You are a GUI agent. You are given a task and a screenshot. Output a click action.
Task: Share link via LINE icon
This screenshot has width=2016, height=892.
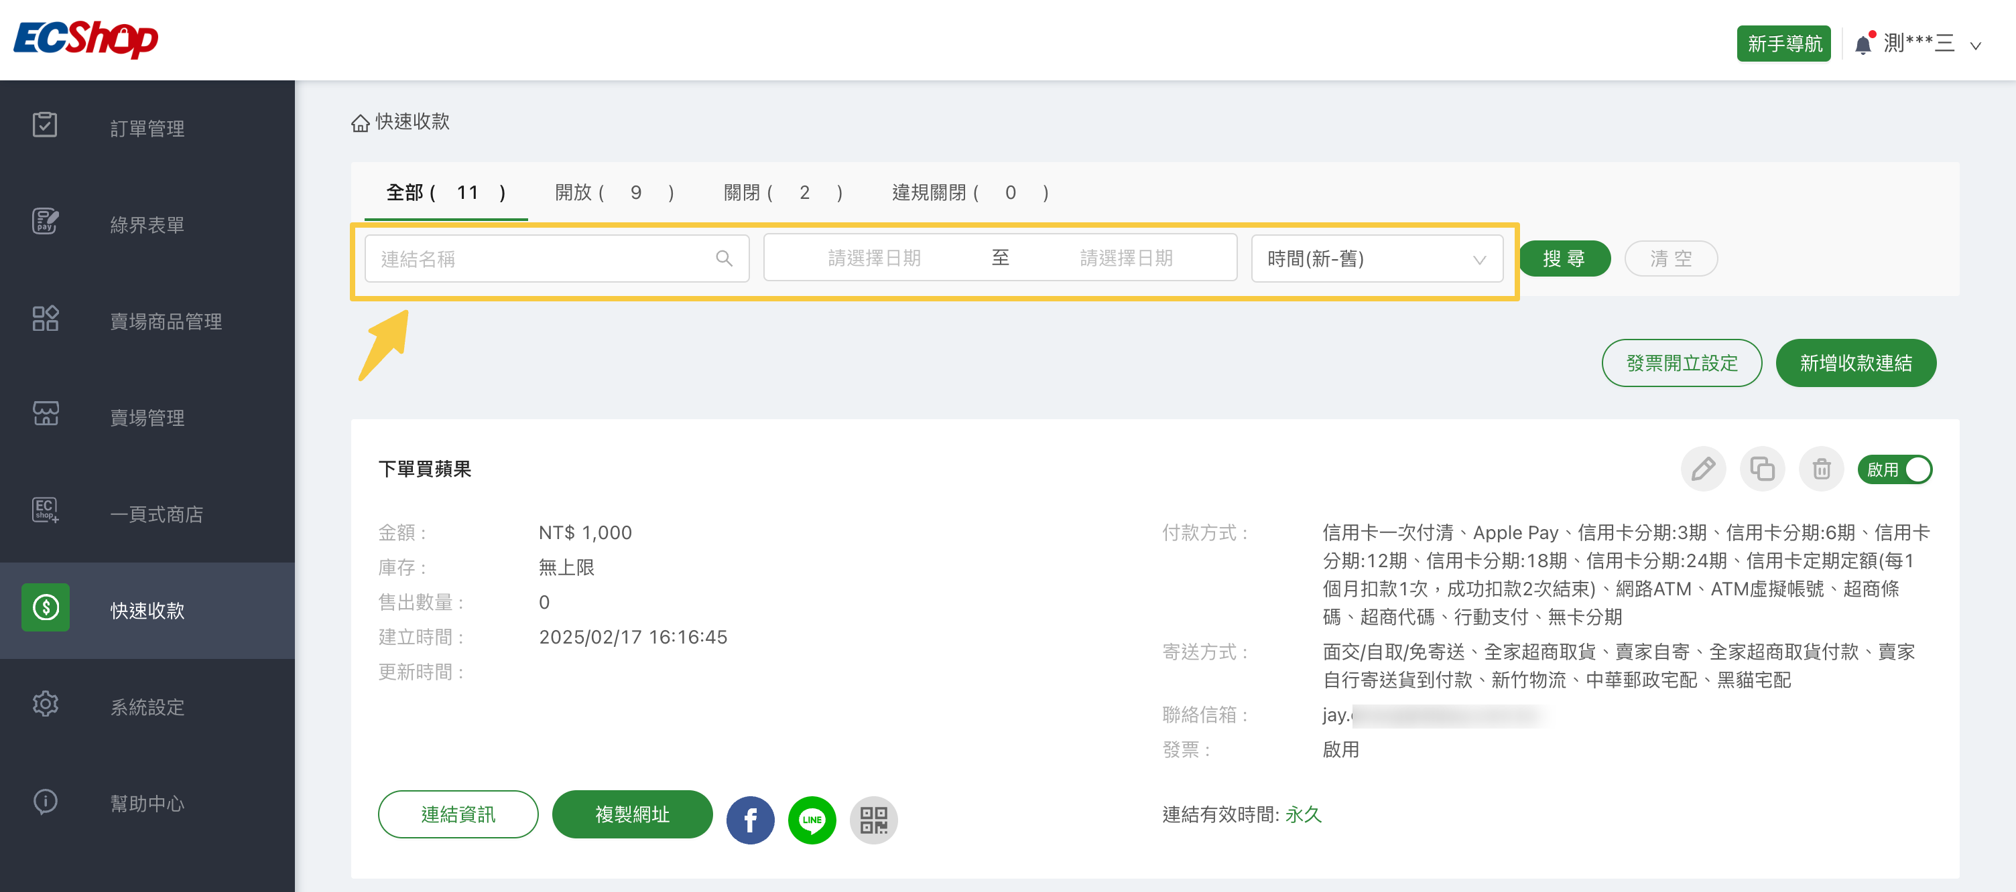coord(812,820)
